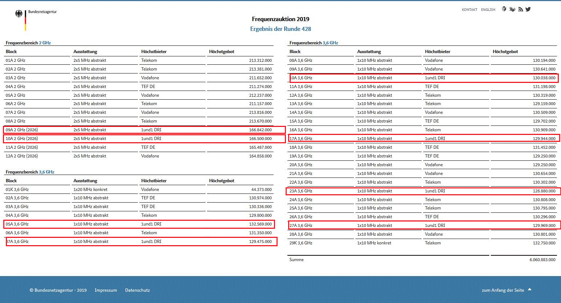561x303 pixels.
Task: Click Vodafone in the 14A 3,6 GHz row
Action: pos(434,112)
